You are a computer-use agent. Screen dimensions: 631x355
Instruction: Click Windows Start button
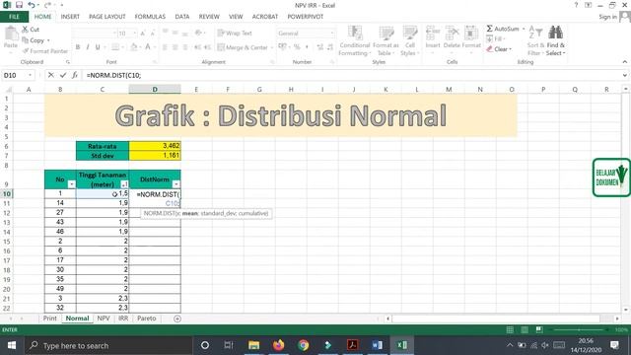point(11,345)
